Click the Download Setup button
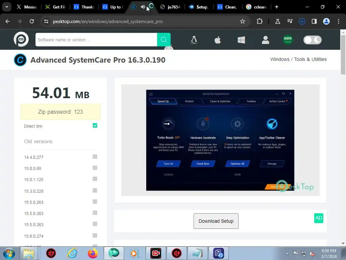346x260 pixels. [216, 221]
